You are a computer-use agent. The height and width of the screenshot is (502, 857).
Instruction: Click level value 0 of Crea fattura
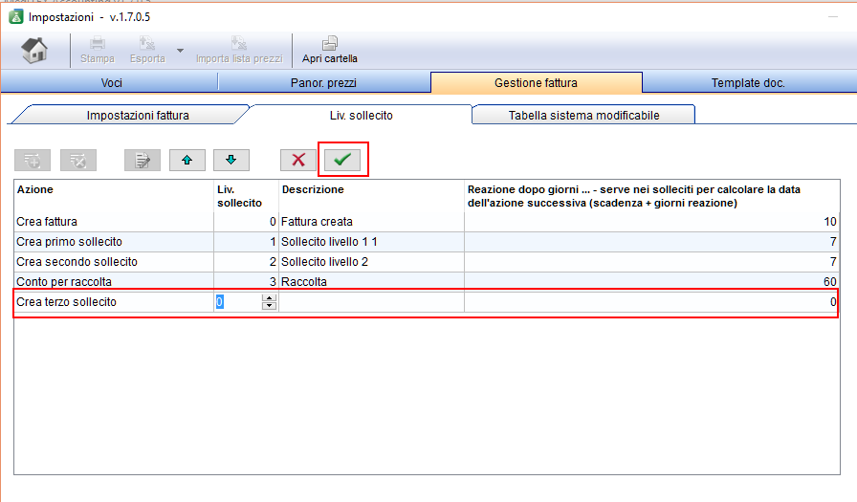coord(273,222)
